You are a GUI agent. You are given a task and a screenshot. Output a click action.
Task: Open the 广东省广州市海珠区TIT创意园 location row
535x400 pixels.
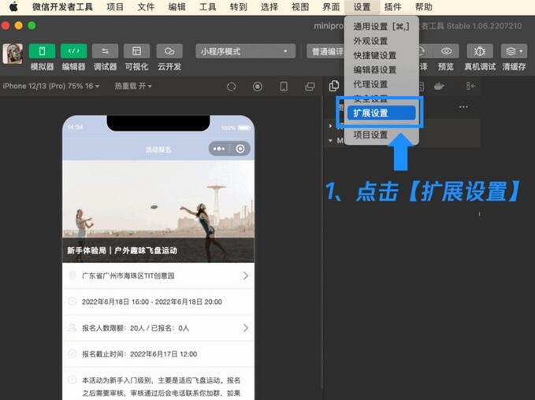[x=158, y=276]
